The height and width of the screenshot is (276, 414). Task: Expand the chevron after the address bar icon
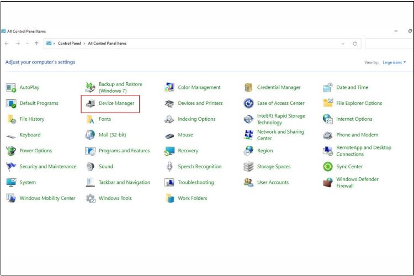[x=54, y=44]
